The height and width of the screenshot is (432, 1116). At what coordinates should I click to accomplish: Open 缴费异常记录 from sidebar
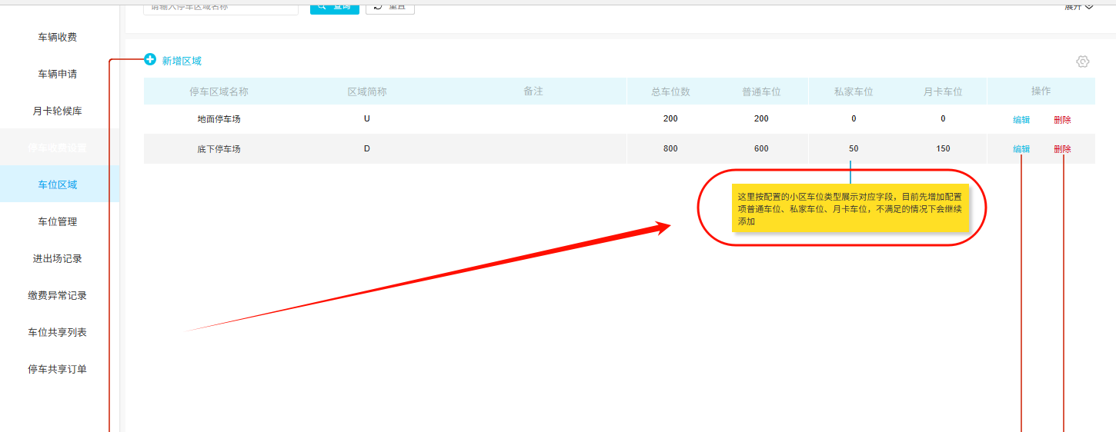(58, 295)
